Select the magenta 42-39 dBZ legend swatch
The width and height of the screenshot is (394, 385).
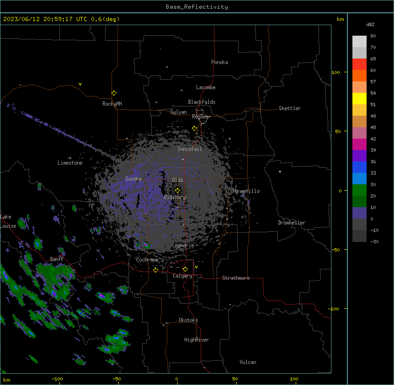point(359,144)
